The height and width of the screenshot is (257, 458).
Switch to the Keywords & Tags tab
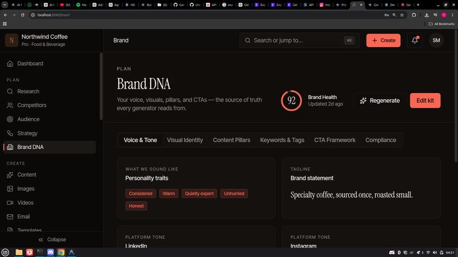pos(282,140)
